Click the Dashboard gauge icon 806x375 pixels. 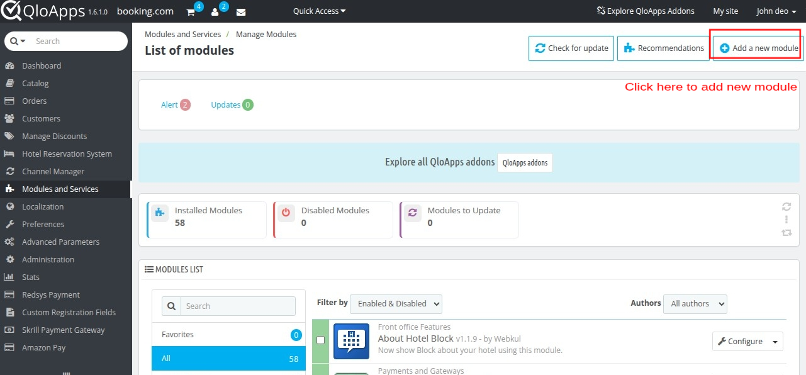[9, 65]
